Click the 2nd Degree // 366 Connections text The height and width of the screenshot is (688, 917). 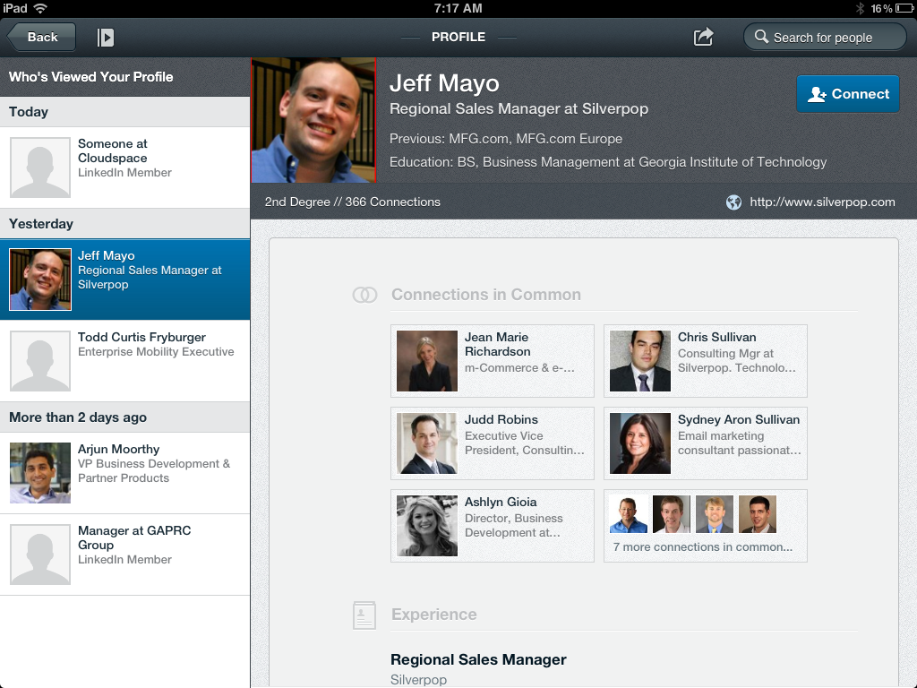coord(353,202)
